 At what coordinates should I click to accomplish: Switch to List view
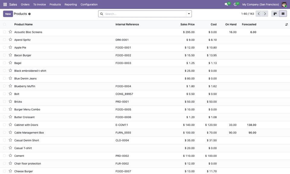(x=283, y=14)
